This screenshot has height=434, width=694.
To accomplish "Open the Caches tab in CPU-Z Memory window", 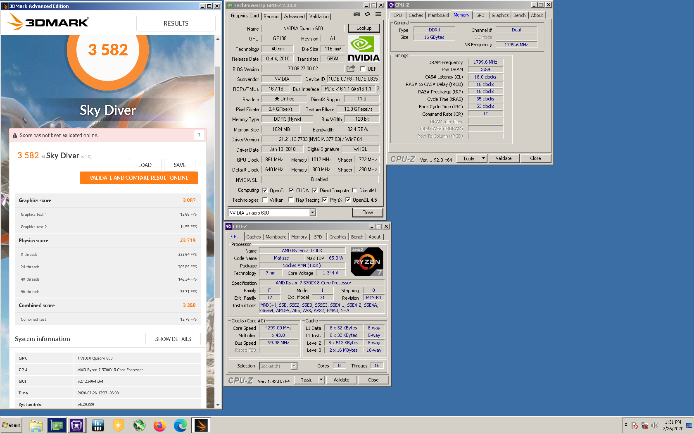I will (x=416, y=15).
